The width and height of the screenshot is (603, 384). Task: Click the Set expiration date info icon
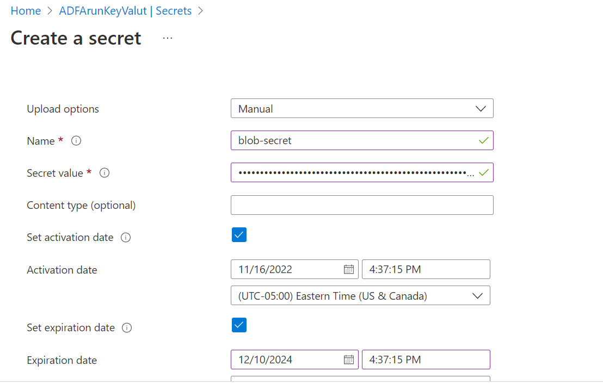[x=127, y=328]
